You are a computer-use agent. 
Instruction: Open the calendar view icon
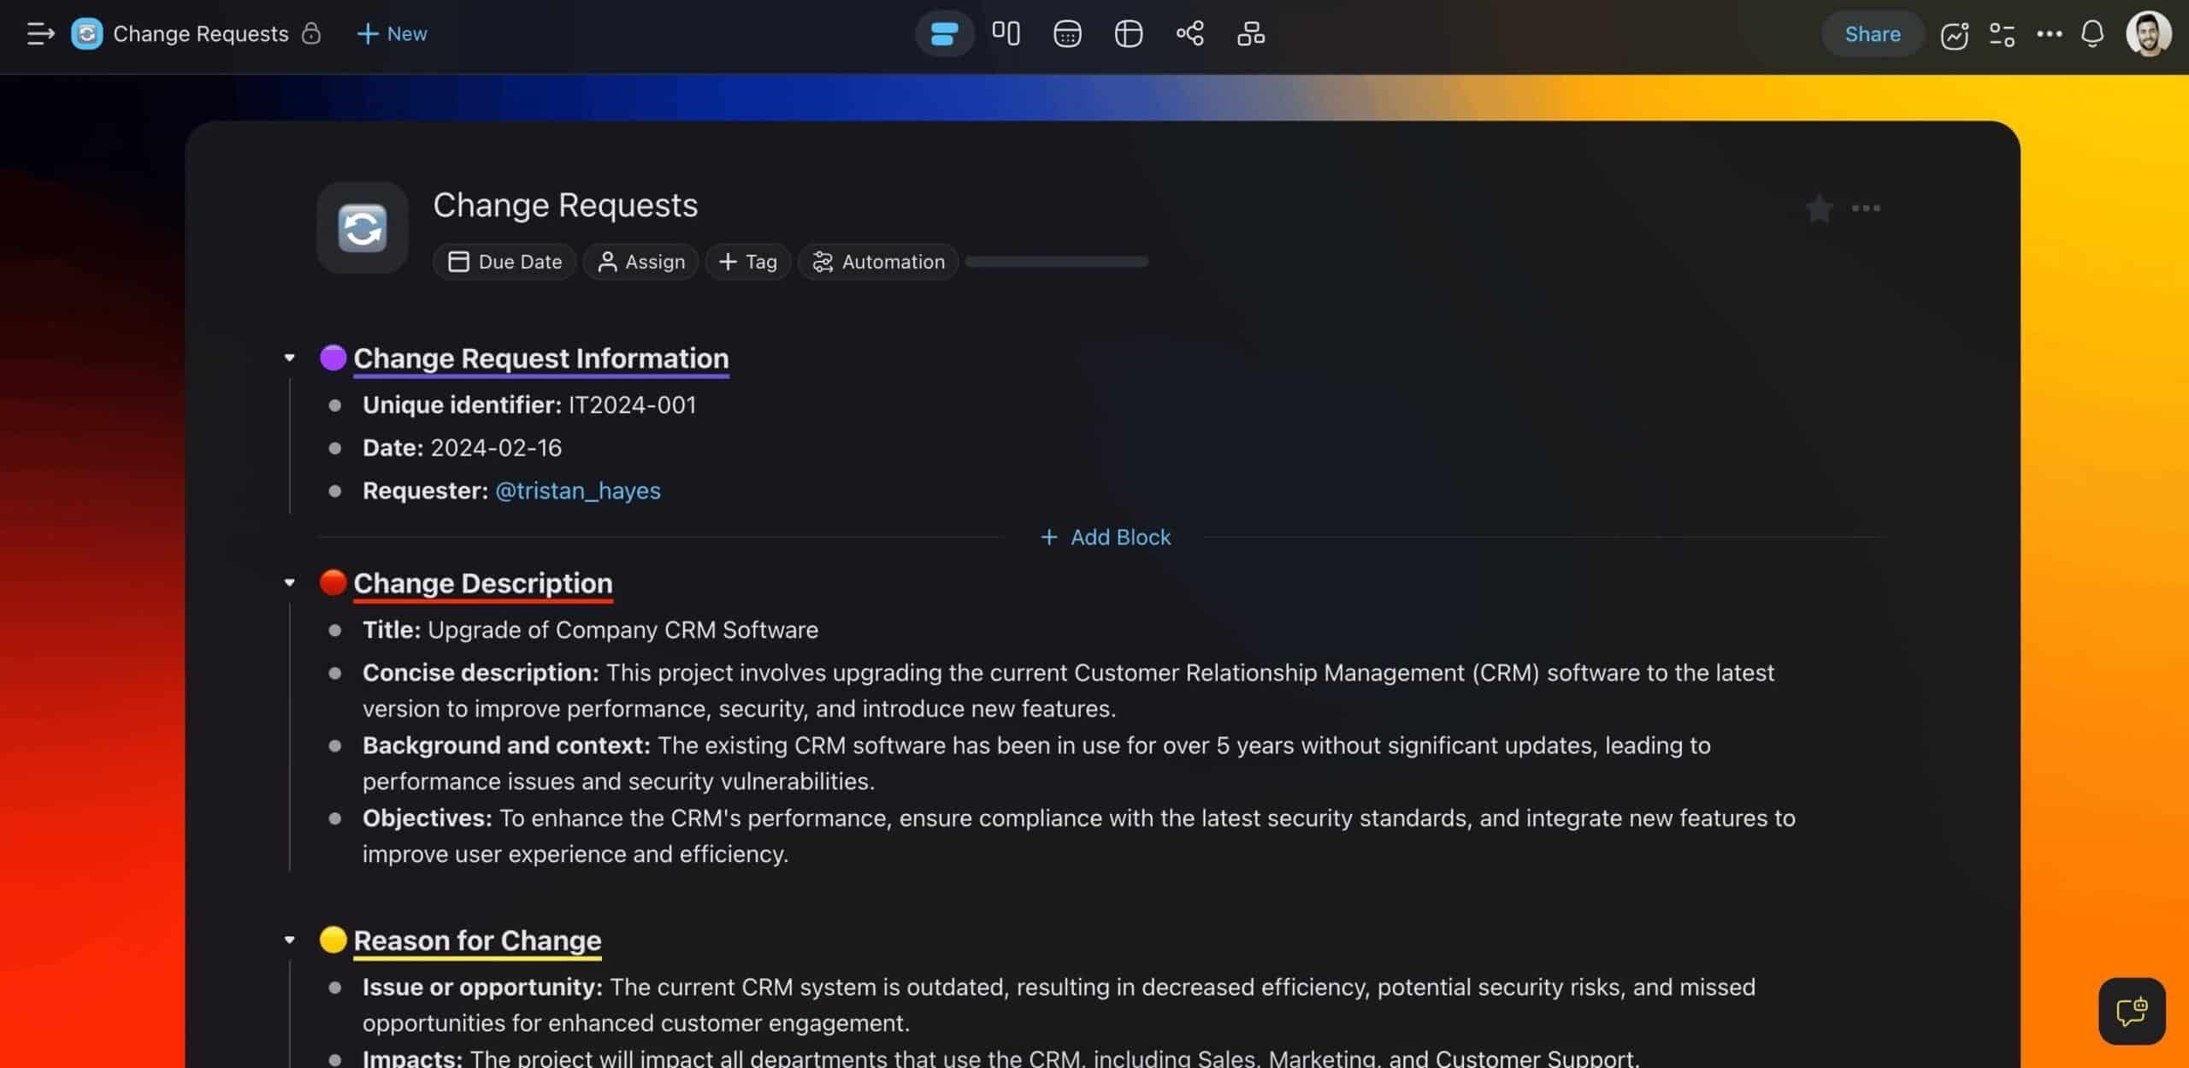[x=1066, y=33]
